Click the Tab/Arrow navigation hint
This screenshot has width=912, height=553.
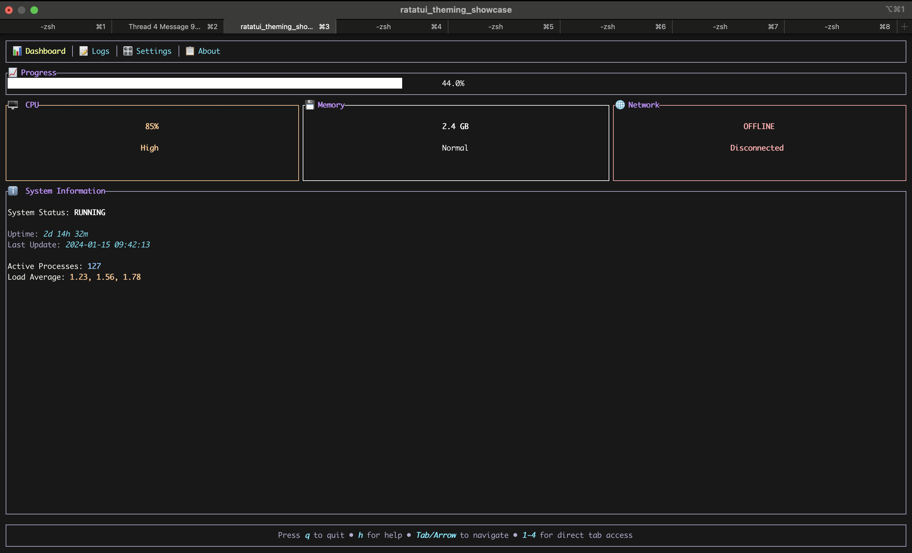coord(436,535)
